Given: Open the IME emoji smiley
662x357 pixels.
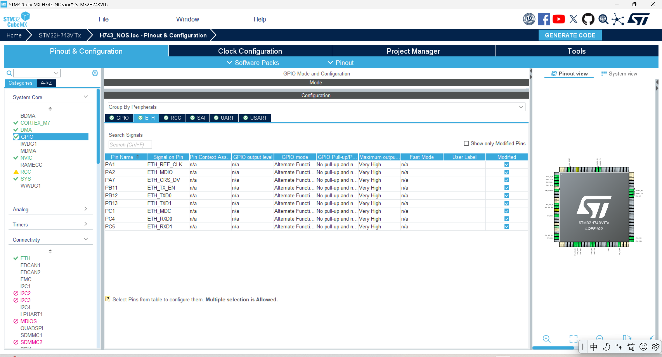Looking at the screenshot, I should click(x=643, y=347).
